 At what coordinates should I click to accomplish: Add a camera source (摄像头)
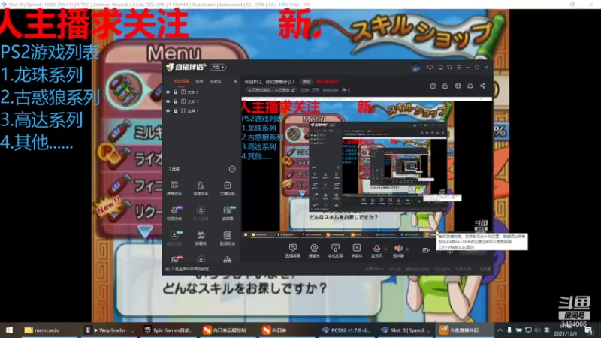[314, 251]
